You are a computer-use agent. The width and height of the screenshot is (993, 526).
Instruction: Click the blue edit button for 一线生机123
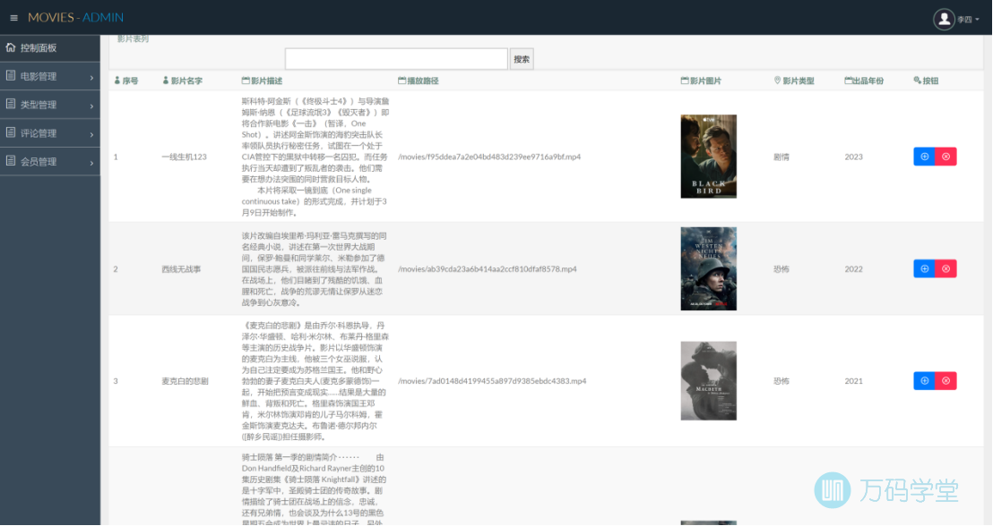(x=924, y=157)
